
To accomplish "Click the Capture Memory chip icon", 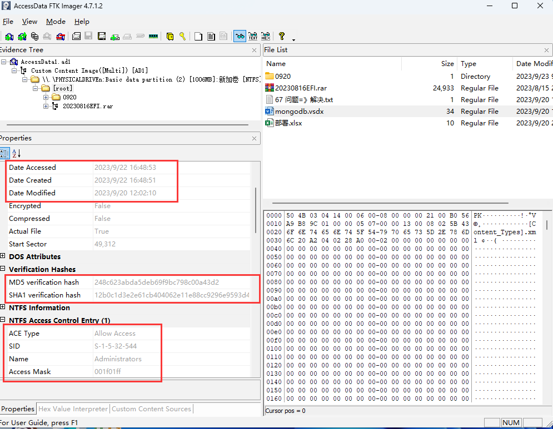I will [x=153, y=37].
